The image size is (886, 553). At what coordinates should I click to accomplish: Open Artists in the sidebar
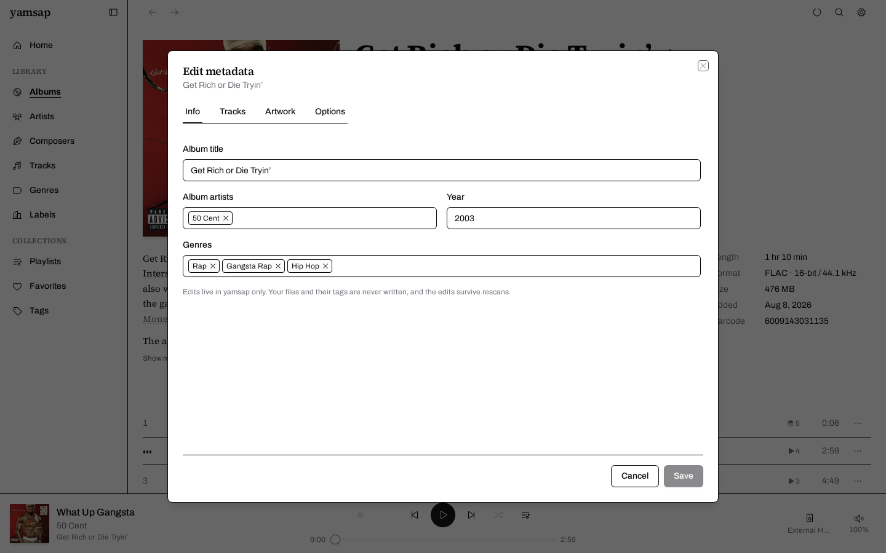coord(64,117)
